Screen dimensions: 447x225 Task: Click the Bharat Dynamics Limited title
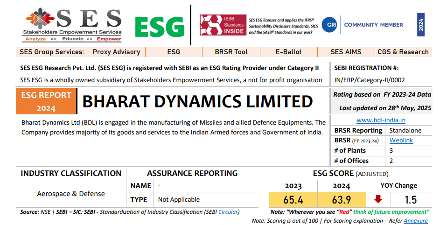click(197, 101)
